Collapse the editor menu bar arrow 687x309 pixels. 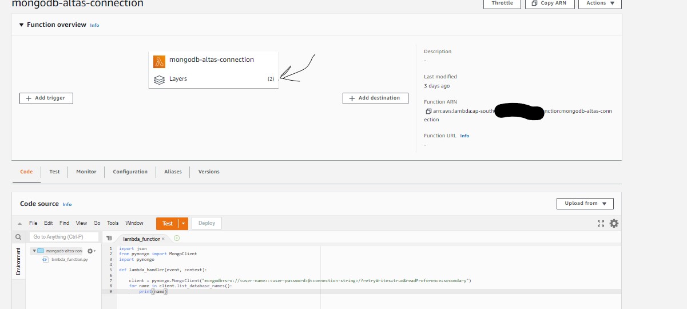(19, 224)
